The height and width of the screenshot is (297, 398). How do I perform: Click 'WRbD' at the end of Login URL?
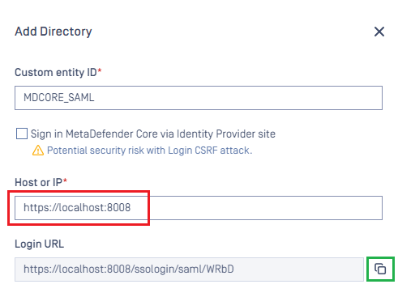(x=220, y=269)
